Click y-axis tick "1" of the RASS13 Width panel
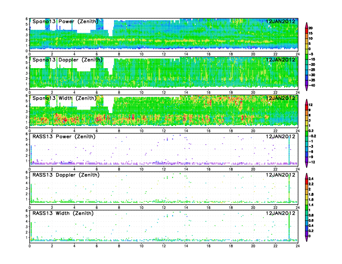 coord(27,238)
